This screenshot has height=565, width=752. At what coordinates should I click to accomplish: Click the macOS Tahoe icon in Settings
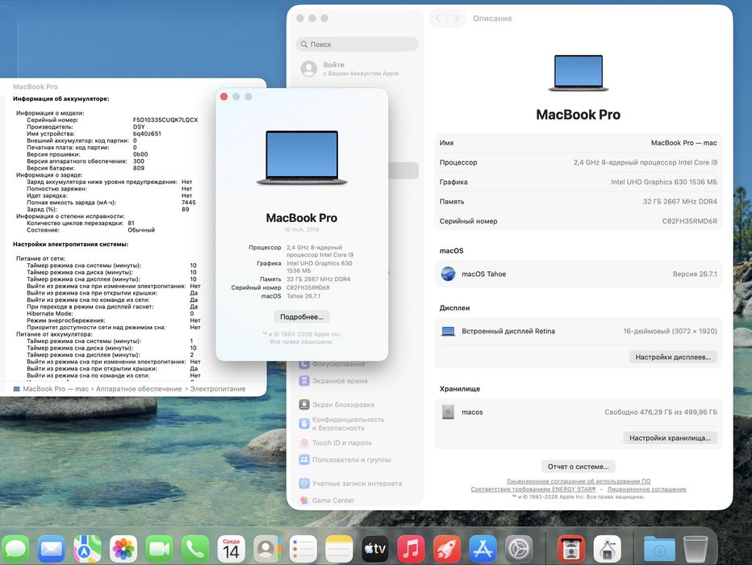click(448, 274)
